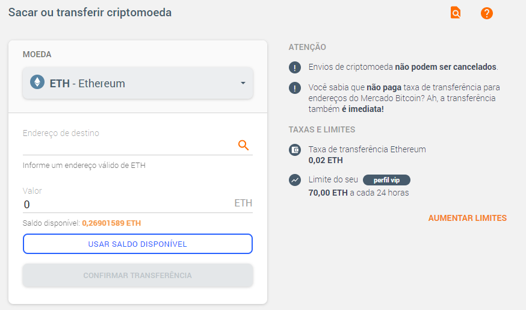The image size is (526, 310).
Task: Click exclamation icon beside Mercado Bitcoin fee note
Action: pyautogui.click(x=294, y=88)
